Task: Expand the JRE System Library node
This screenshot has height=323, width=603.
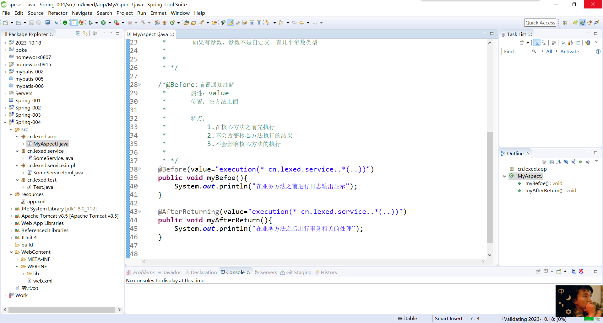Action: point(11,209)
